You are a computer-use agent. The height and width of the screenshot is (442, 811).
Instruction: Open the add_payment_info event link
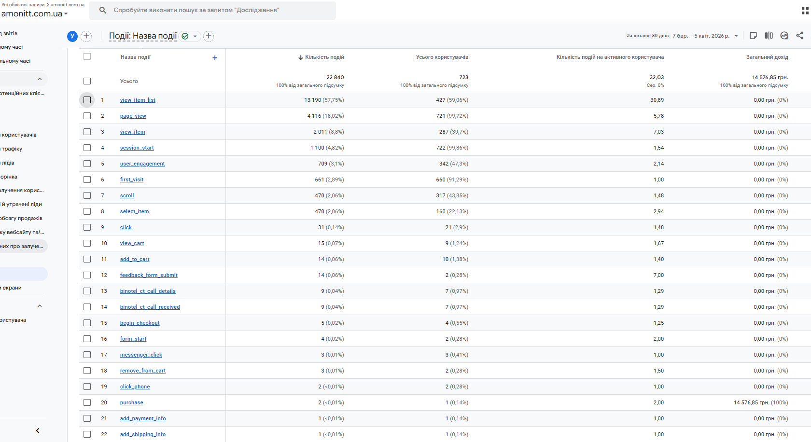pyautogui.click(x=143, y=418)
